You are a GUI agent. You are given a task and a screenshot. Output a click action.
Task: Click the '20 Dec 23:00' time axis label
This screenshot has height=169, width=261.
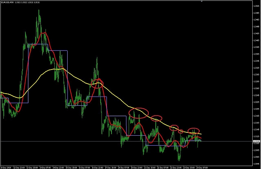pos(137,168)
